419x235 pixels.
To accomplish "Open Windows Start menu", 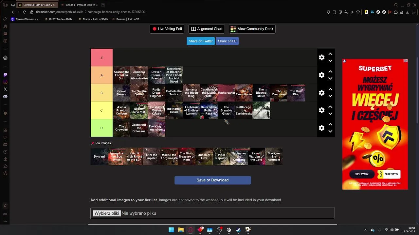I will click(x=171, y=230).
